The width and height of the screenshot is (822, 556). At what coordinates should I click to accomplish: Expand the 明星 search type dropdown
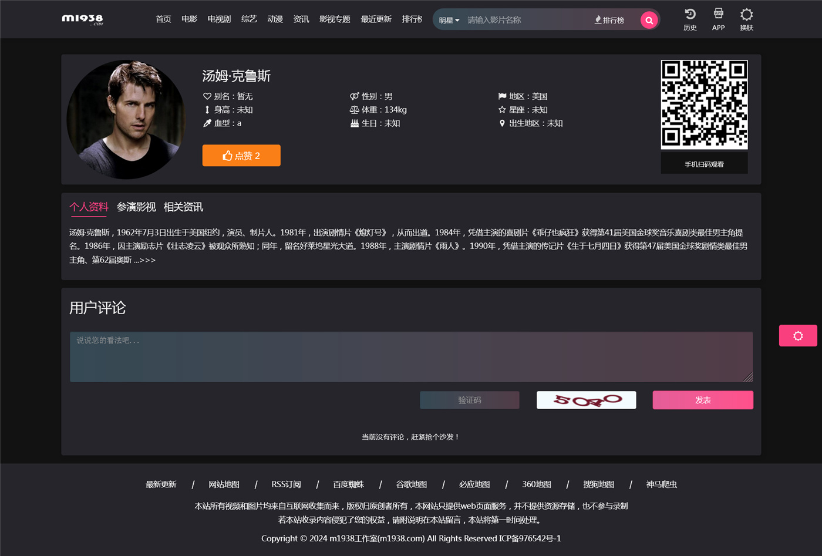pos(449,20)
